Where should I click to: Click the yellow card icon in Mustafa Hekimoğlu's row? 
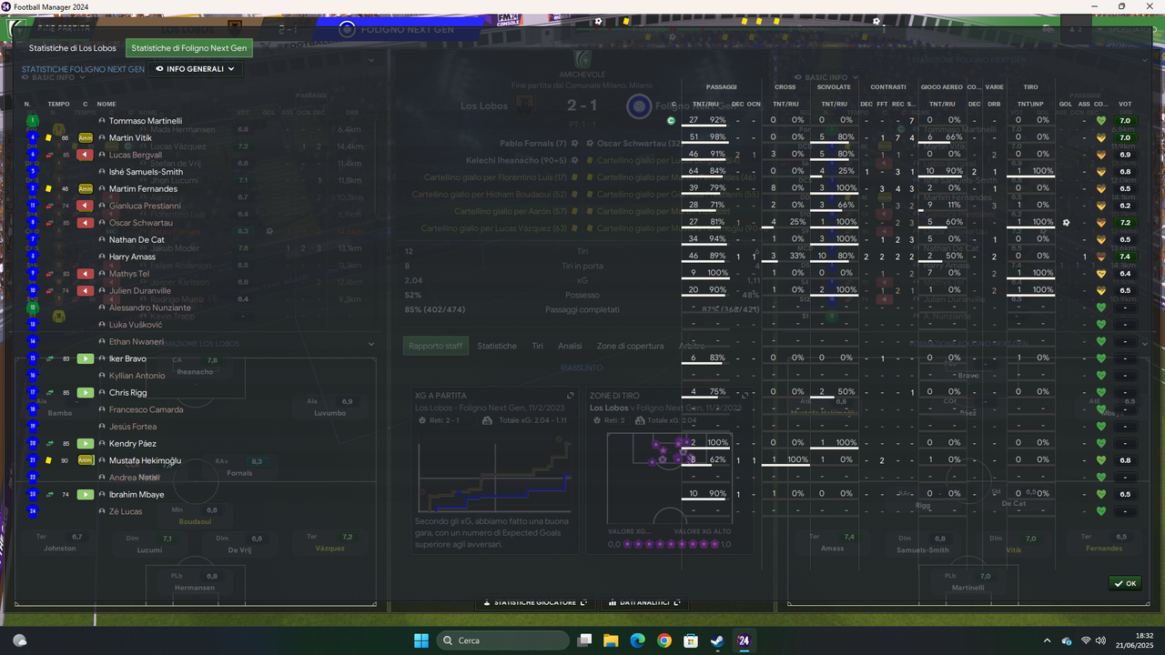tap(49, 461)
